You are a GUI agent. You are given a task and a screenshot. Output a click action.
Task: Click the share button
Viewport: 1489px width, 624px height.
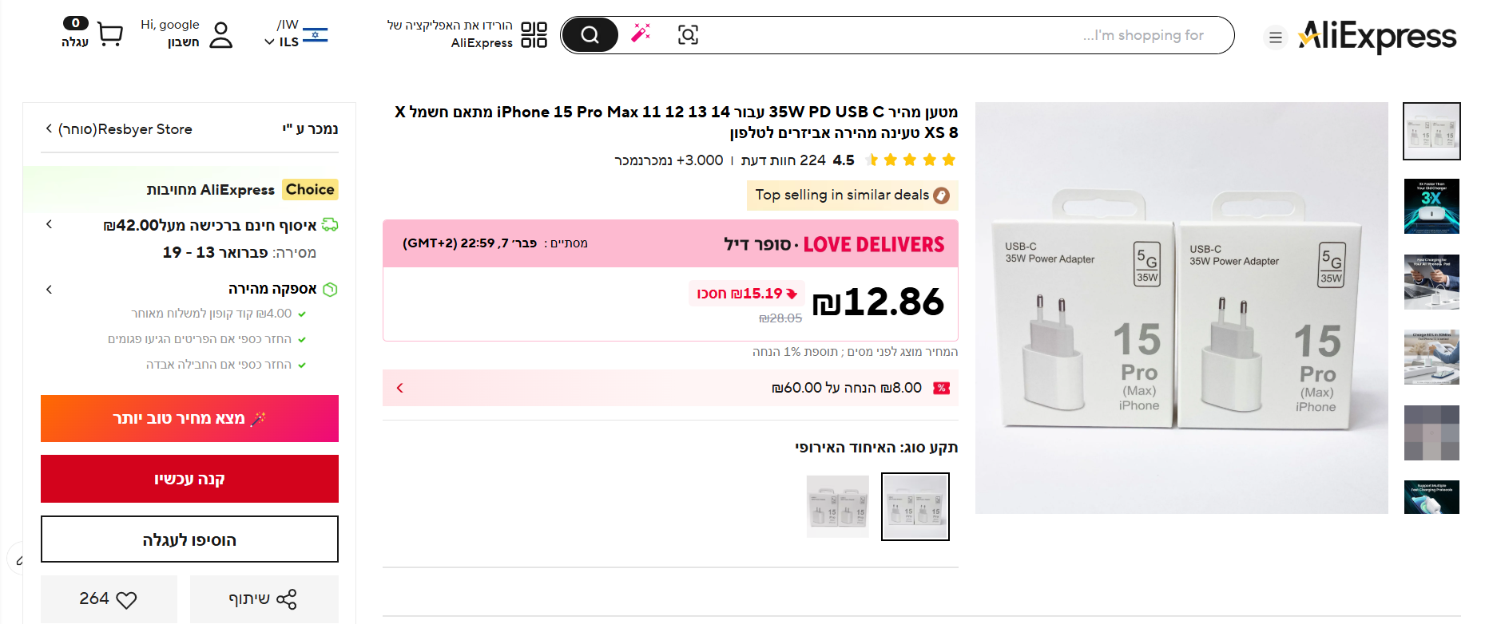pos(264,598)
